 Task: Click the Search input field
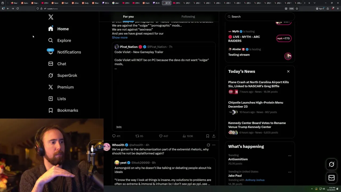pos(260,17)
